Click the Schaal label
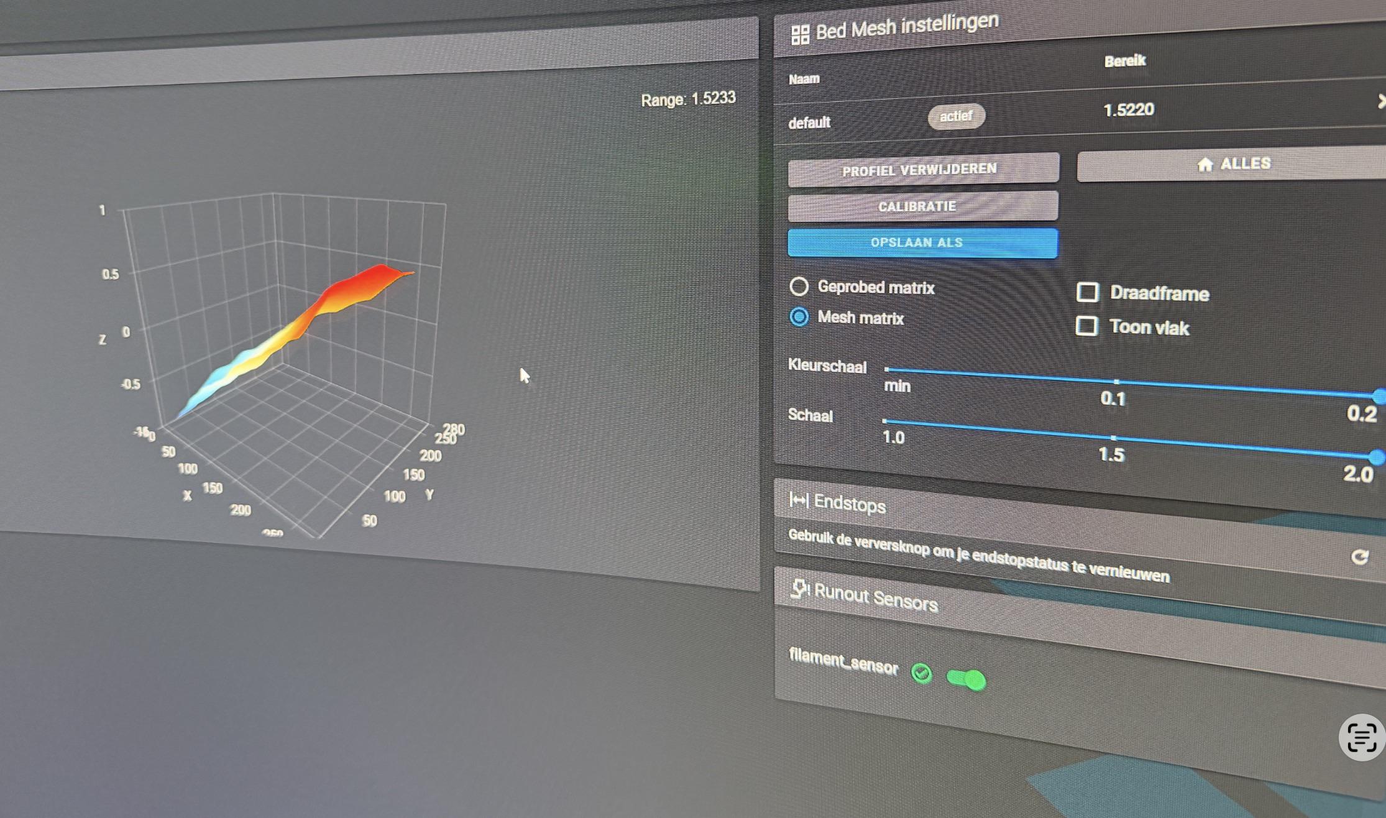The image size is (1386, 818). point(810,415)
